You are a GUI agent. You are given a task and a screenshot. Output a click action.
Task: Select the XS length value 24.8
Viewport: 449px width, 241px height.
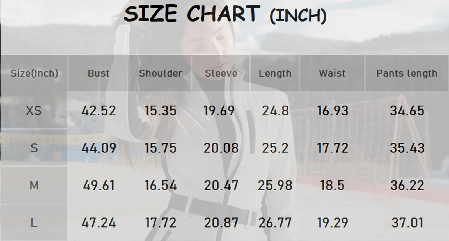click(275, 111)
